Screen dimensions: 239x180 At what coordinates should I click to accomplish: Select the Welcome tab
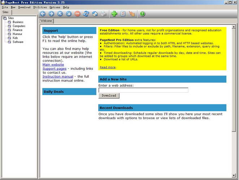pos(46,21)
